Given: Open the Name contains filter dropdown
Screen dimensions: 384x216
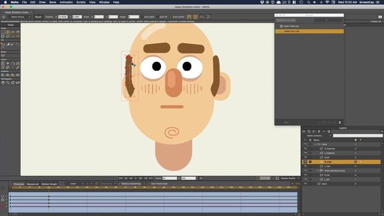Looking at the screenshot, I should coord(319,136).
